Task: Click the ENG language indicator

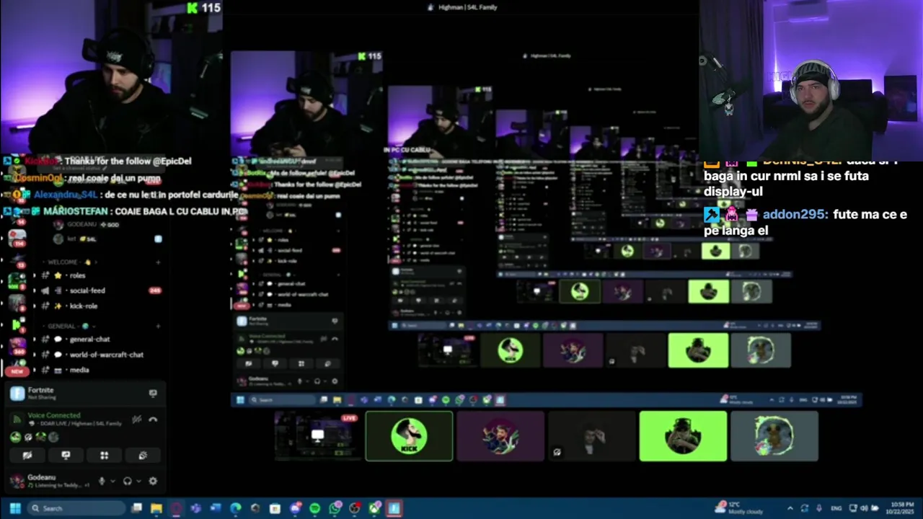Action: (x=836, y=508)
